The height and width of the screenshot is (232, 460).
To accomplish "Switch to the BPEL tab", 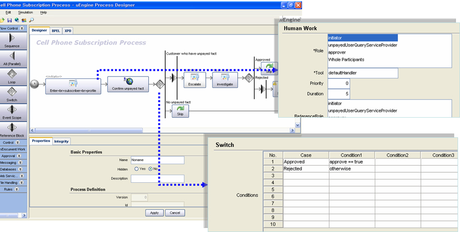I will point(56,31).
